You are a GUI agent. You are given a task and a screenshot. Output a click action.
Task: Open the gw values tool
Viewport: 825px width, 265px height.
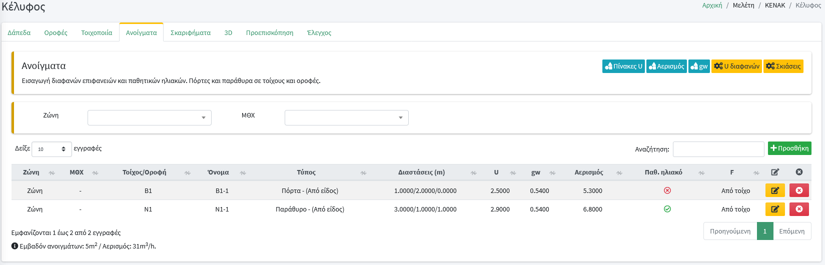pyautogui.click(x=699, y=66)
